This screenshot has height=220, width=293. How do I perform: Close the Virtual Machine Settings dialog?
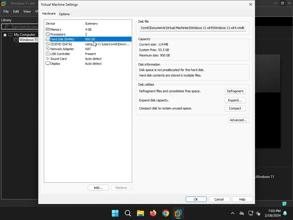(251, 4)
